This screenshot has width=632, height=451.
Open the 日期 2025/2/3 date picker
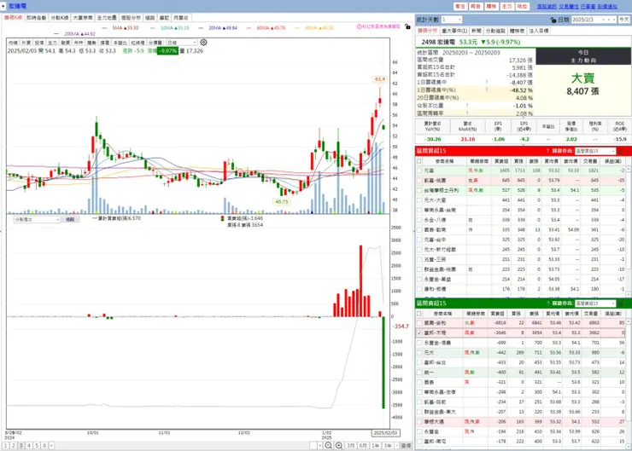point(594,20)
